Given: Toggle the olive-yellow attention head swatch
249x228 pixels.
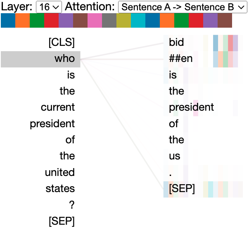Looking at the screenshot, I should [123, 21].
